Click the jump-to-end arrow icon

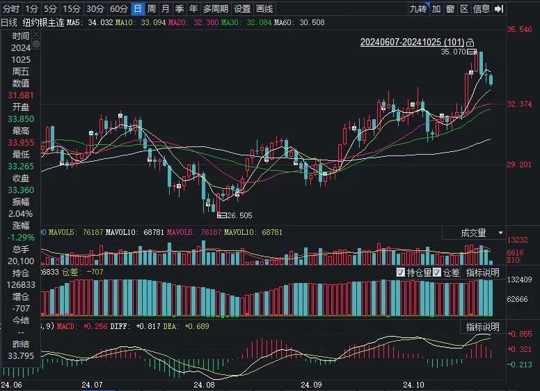(x=499, y=9)
